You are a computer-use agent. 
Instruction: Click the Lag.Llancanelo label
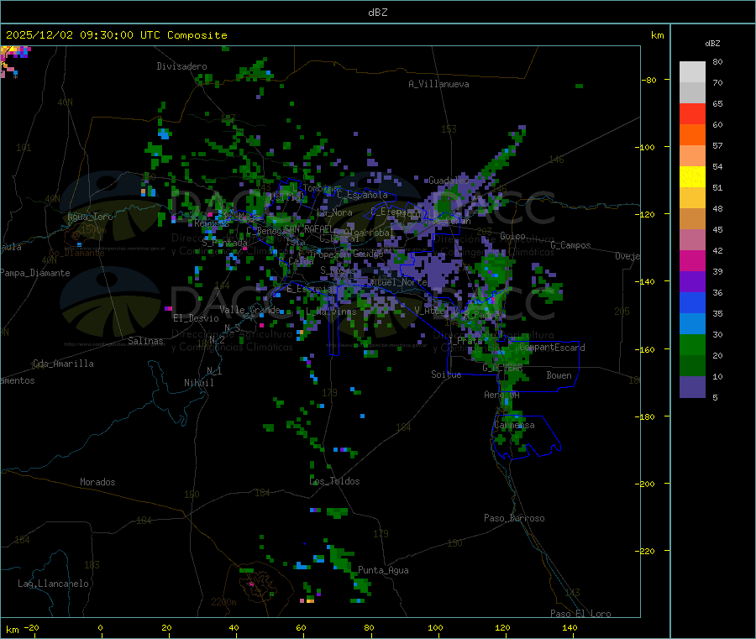(53, 584)
